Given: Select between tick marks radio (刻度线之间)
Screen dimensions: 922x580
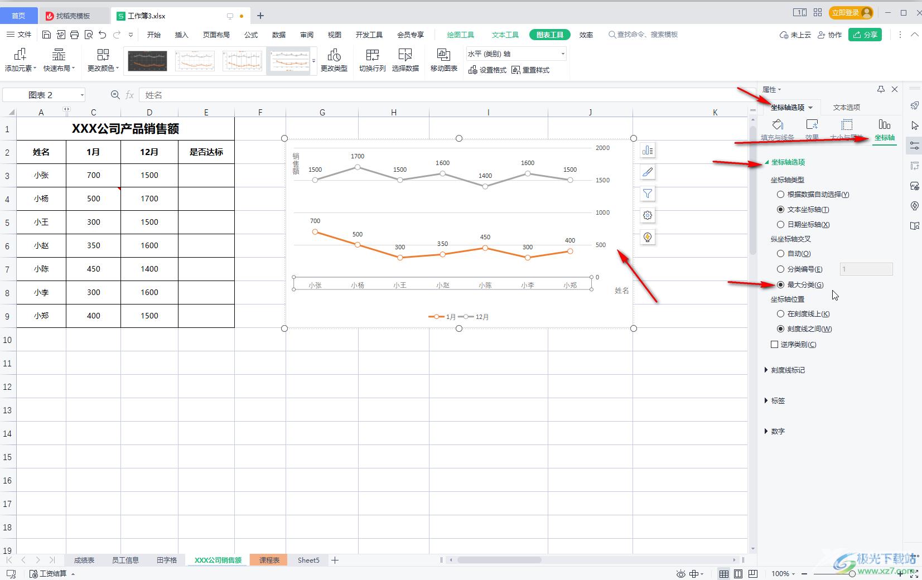Looking at the screenshot, I should 781,328.
